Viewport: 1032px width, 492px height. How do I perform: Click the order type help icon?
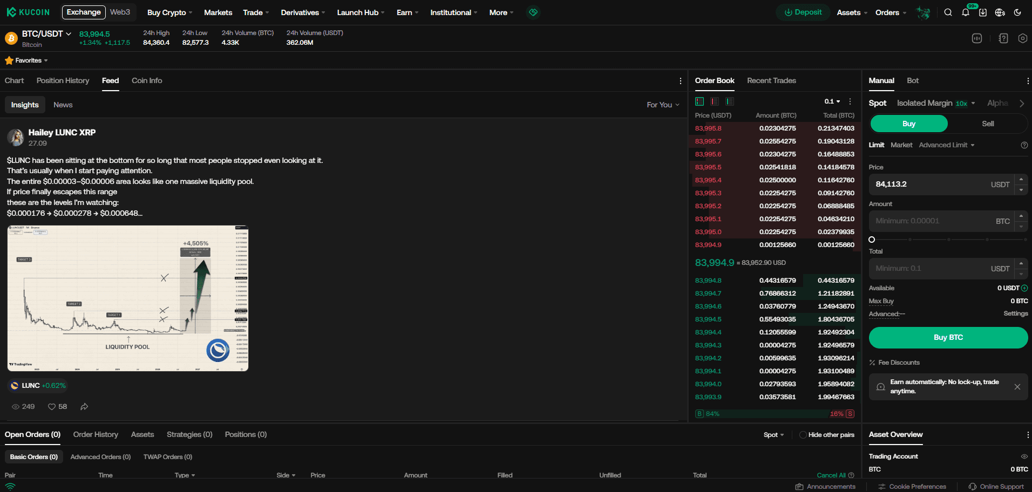pyautogui.click(x=1024, y=145)
